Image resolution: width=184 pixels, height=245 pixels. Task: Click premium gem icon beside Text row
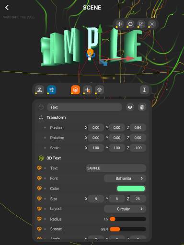coord(39,168)
